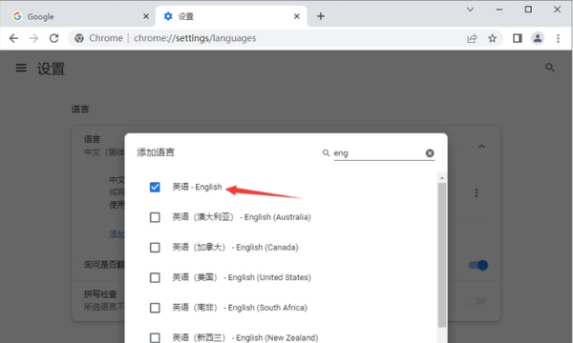This screenshot has width=573, height=343.
Task: Minimize the Chrome window
Action: tap(499, 10)
